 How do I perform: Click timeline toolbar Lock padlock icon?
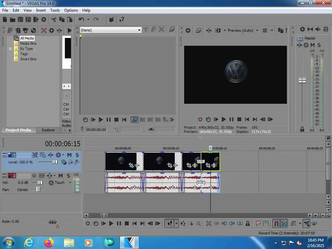tap(247, 223)
